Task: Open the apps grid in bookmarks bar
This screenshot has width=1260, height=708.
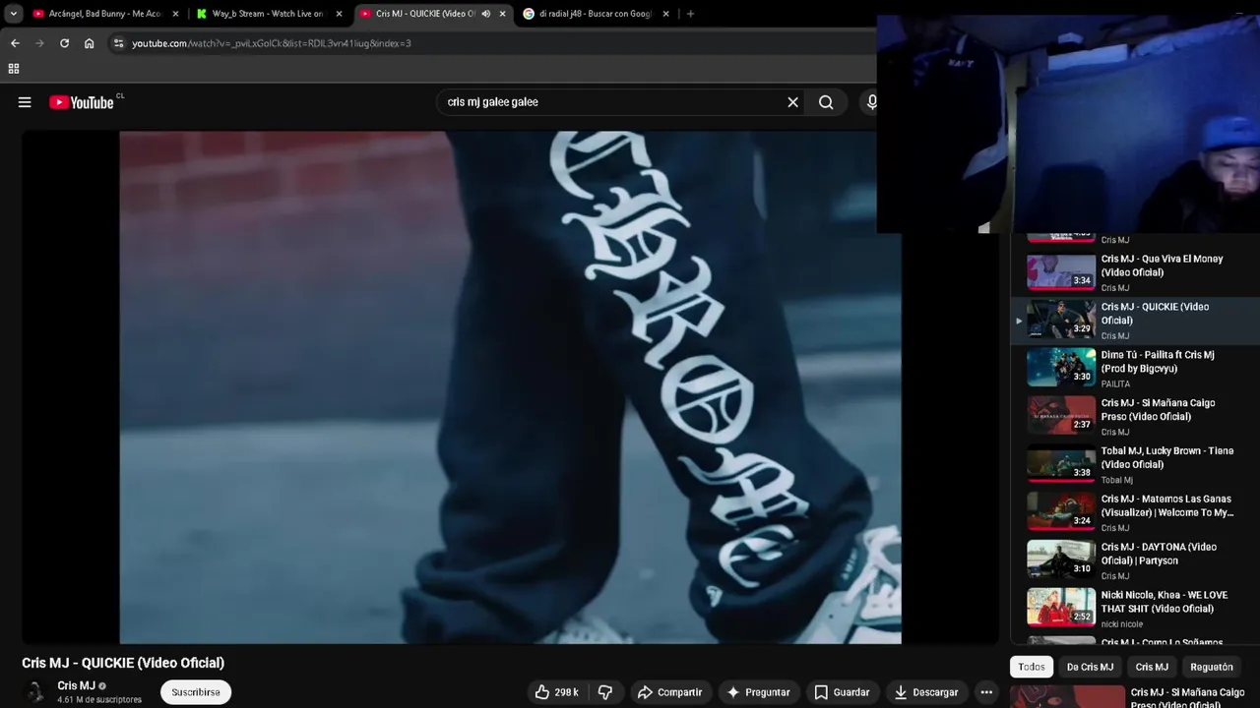Action: point(14,69)
